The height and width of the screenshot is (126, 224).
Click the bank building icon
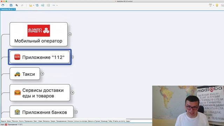coord(17,112)
